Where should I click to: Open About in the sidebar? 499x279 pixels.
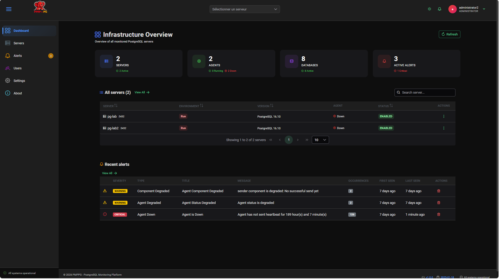click(x=29, y=93)
